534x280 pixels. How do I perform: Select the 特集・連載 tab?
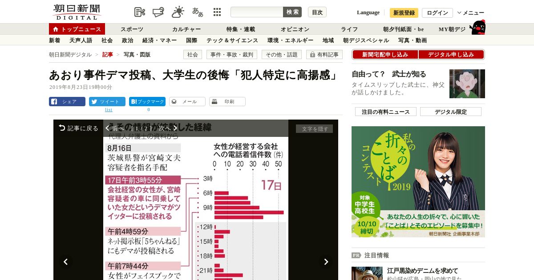click(x=241, y=29)
